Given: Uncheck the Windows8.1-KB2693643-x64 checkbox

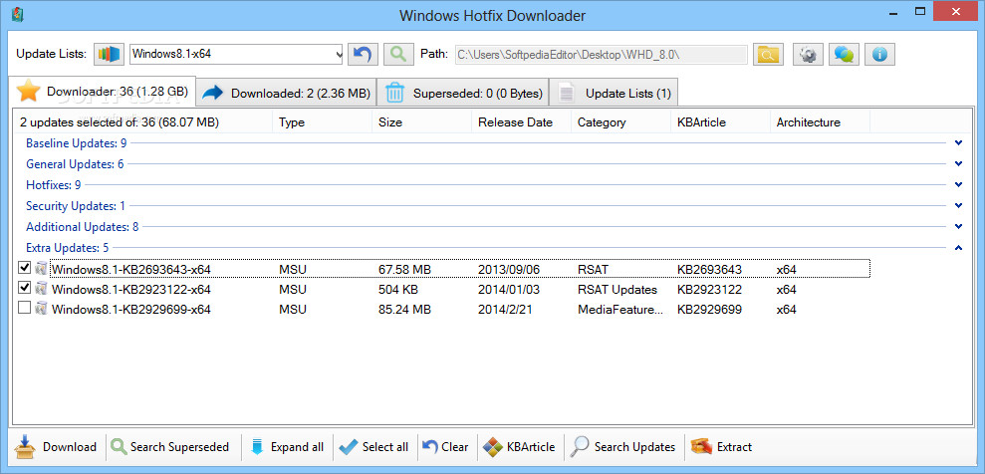Looking at the screenshot, I should click(x=25, y=268).
